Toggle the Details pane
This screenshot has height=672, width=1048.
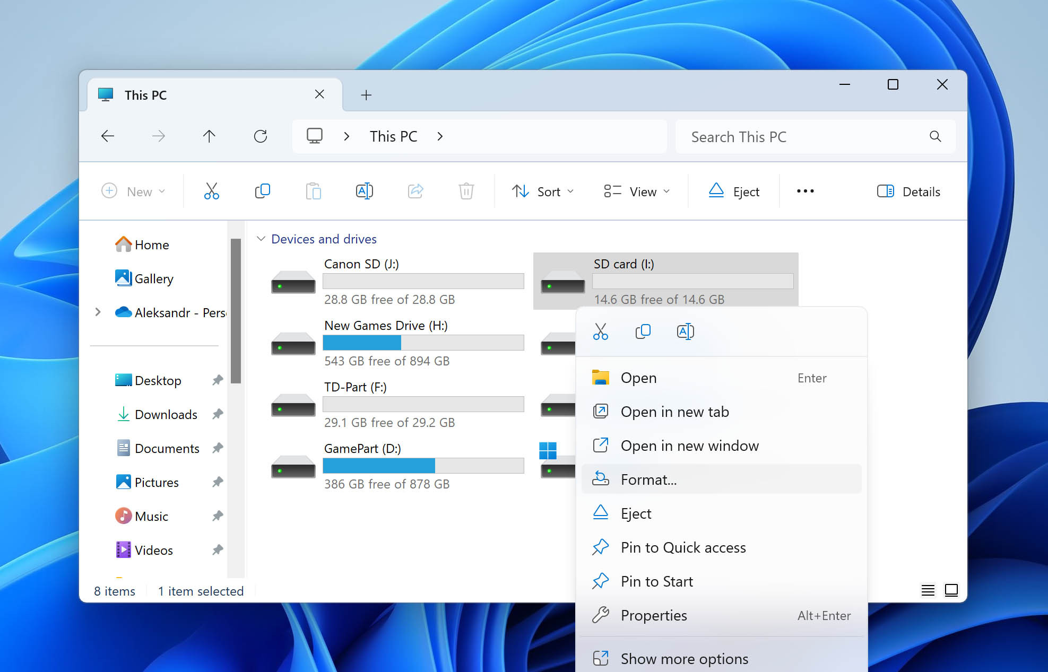[908, 191]
